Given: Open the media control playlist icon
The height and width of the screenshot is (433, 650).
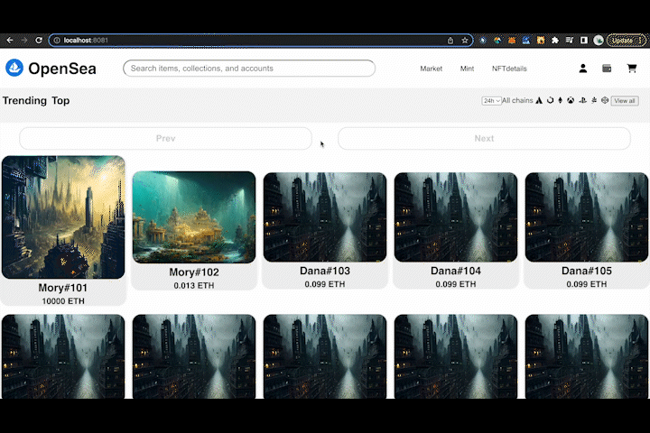Looking at the screenshot, I should (x=569, y=41).
